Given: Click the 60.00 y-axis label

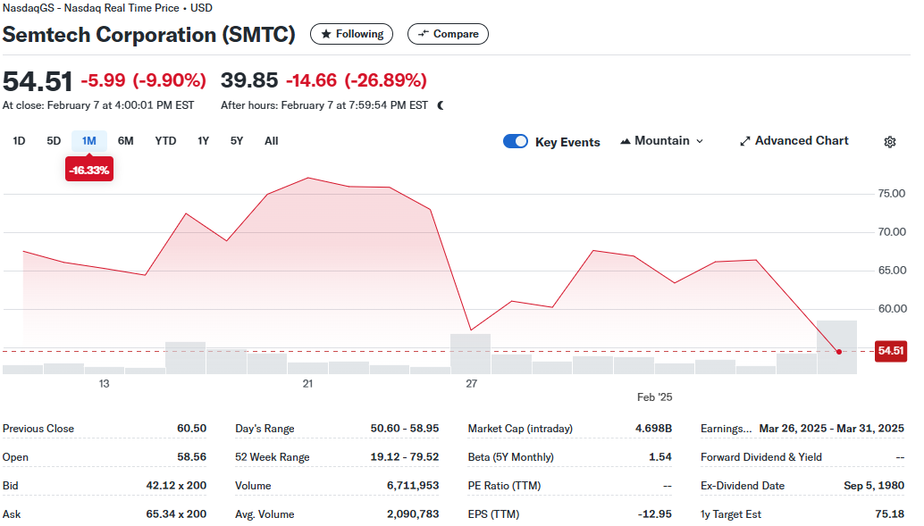Looking at the screenshot, I should (x=892, y=309).
